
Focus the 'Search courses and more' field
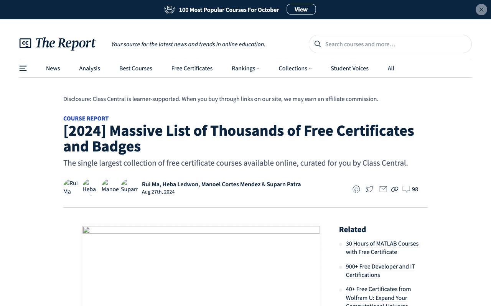tap(390, 44)
